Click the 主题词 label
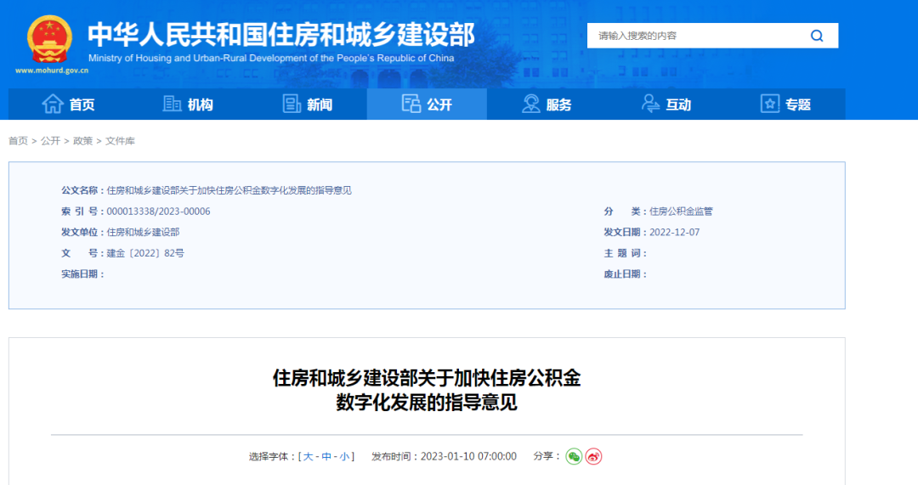The width and height of the screenshot is (918, 485). click(626, 253)
